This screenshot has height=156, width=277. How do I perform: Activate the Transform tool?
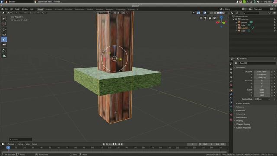click(4, 44)
